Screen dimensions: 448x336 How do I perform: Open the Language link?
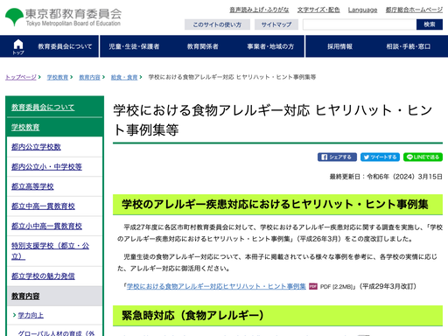362,10
